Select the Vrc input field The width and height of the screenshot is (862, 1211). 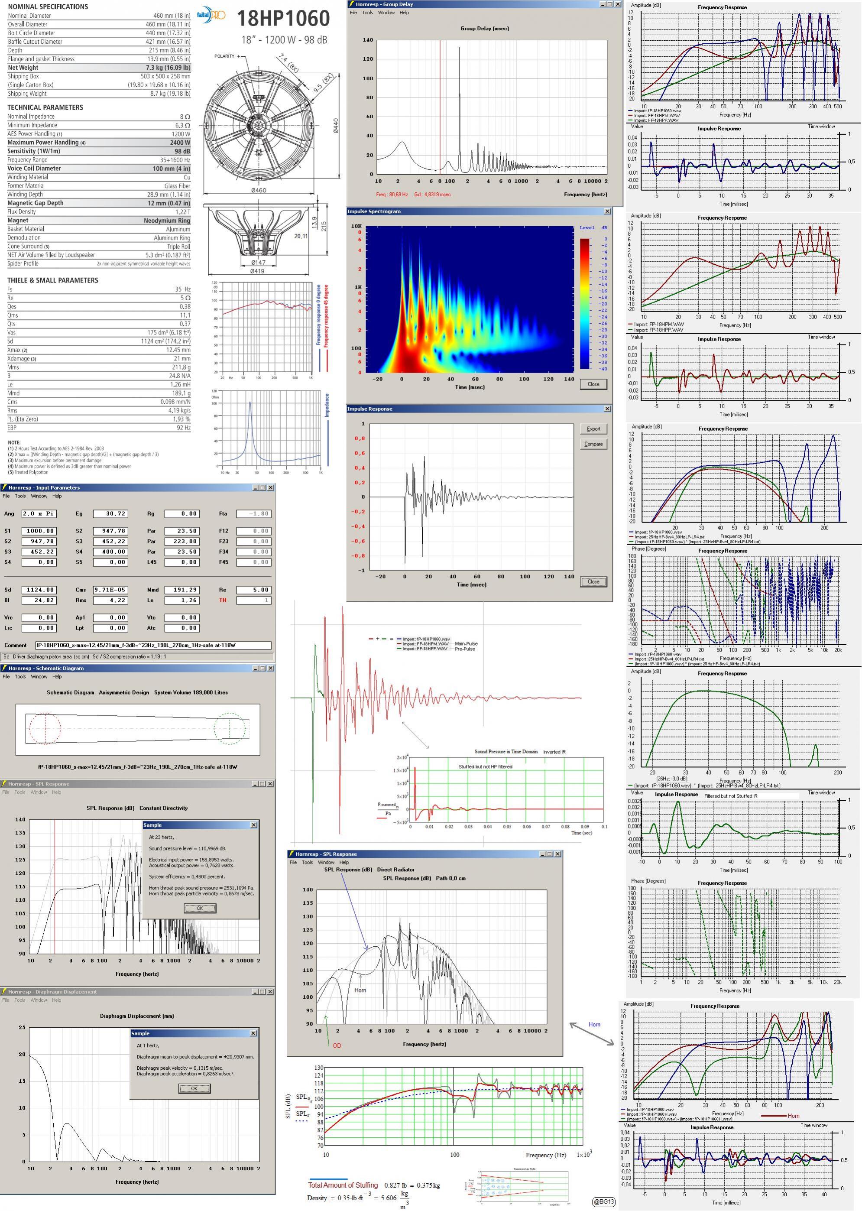point(39,617)
